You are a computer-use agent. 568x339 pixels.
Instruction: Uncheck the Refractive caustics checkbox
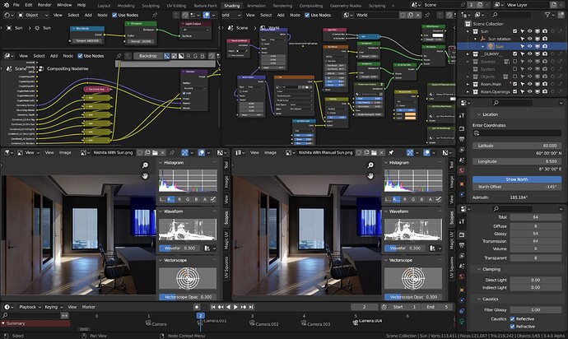[x=513, y=327]
